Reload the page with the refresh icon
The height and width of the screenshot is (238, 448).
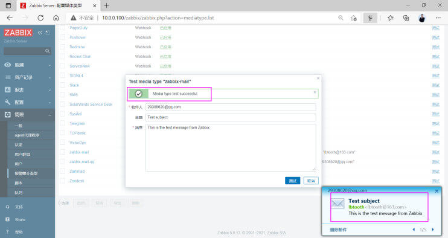(x=40, y=18)
